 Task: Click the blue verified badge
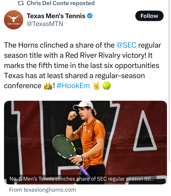click(x=90, y=16)
